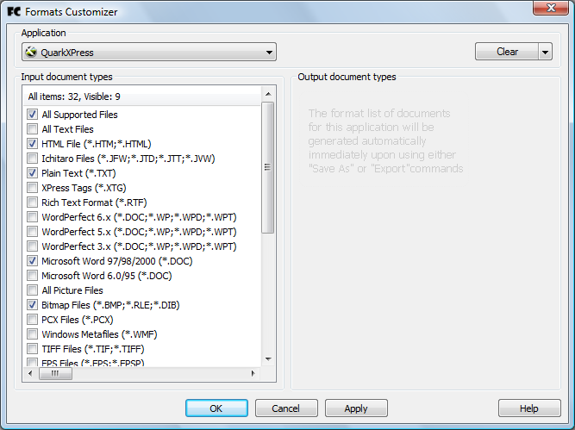Disable the Microsoft Word 97/98/2000 checkbox
575x430 pixels.
pos(32,261)
